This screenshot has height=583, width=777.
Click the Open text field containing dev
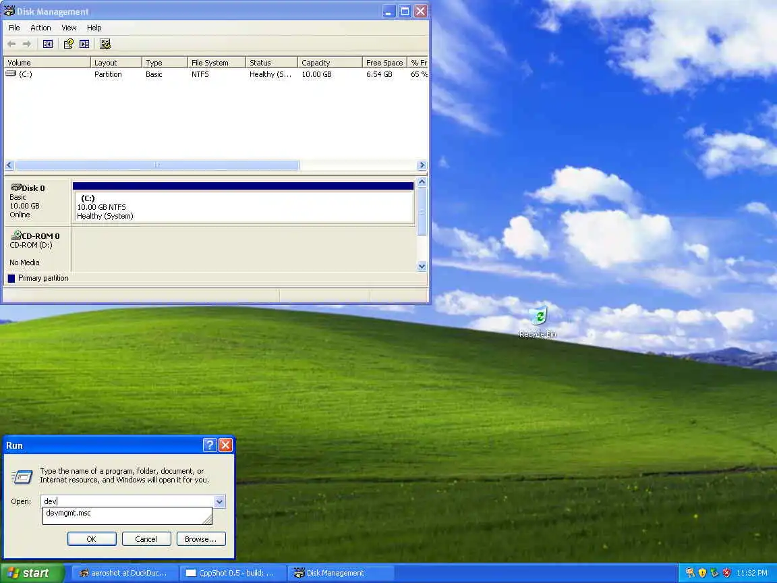click(128, 502)
